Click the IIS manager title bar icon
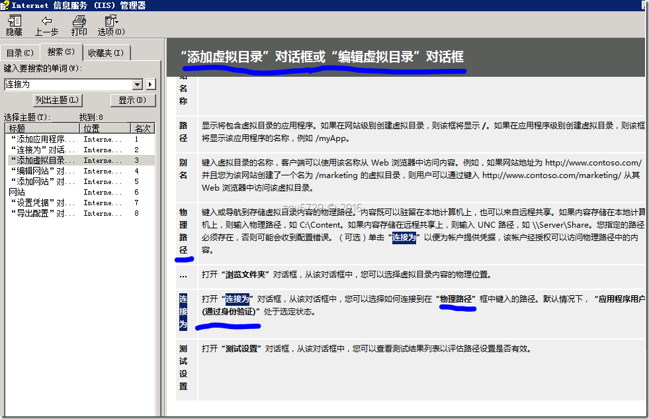Screen dimensions: 649x419 click(x=5, y=5)
